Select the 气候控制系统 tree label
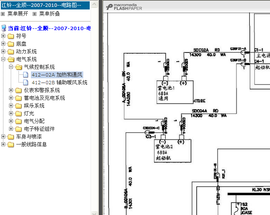Viewport: 270px width, 215px height. pyautogui.click(x=39, y=67)
